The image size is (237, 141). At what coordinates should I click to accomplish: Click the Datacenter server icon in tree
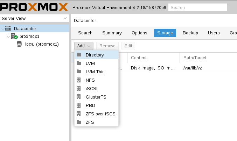8,28
